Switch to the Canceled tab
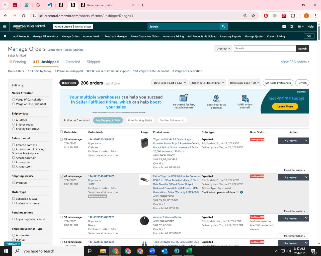Screen dimensions: 321x256 (73, 62)
